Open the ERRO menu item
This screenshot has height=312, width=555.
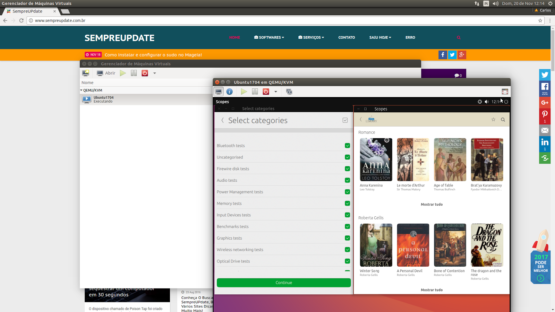410,37
